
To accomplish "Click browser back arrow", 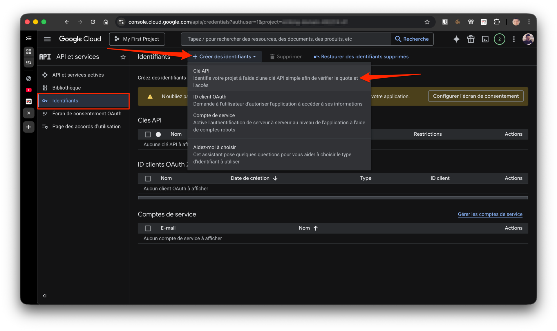I will (67, 22).
